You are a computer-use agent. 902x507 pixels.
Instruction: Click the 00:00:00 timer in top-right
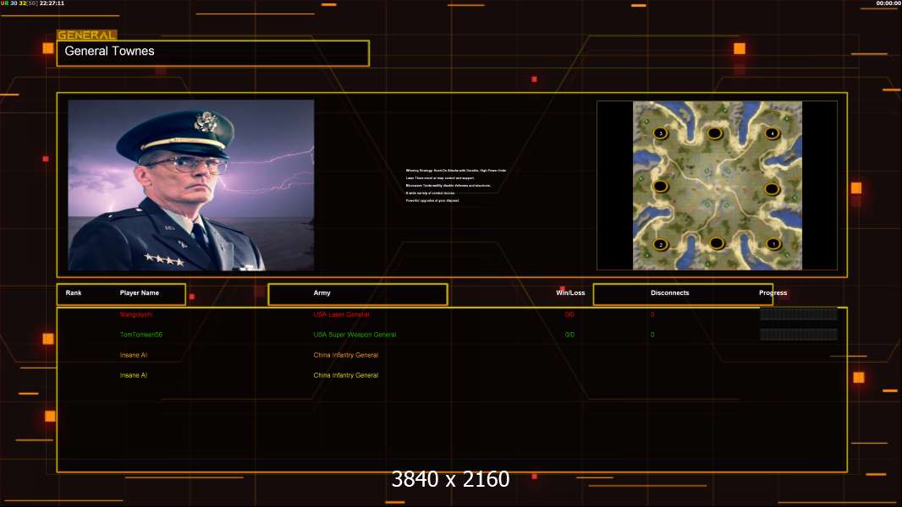(888, 3)
